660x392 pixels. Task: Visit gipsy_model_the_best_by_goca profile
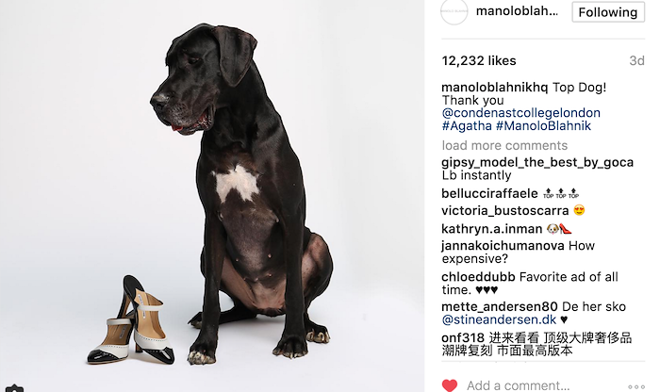(x=537, y=162)
